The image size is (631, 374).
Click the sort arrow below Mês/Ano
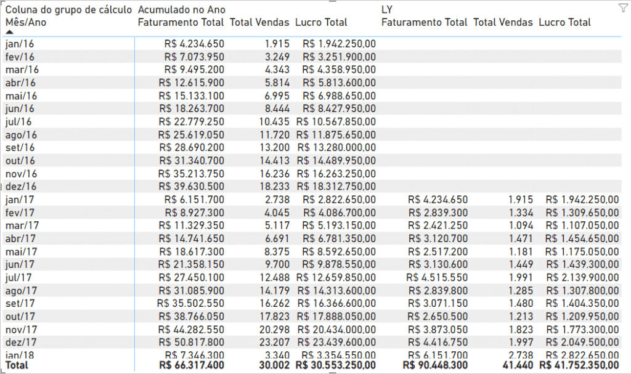9,32
